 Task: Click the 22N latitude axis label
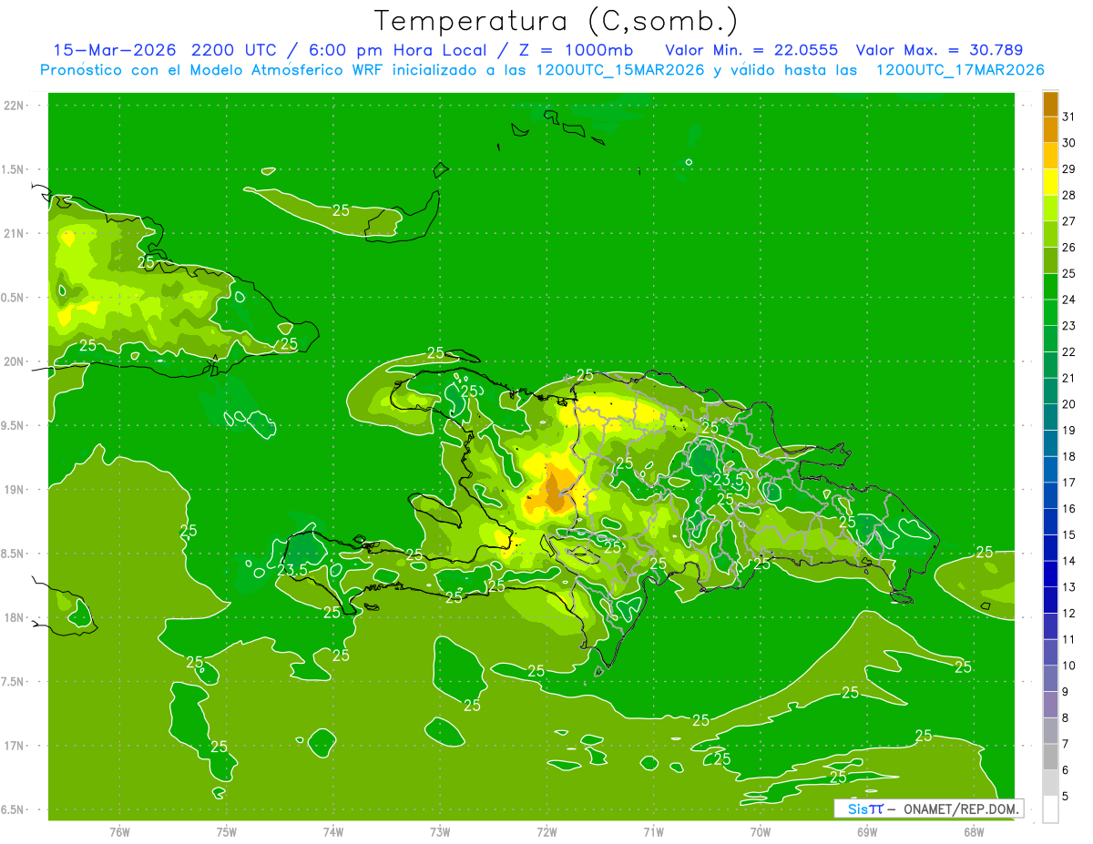tap(15, 106)
